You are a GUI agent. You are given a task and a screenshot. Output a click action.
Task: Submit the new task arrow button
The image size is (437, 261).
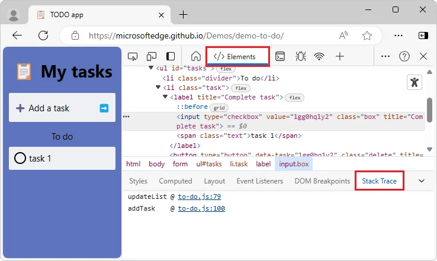pyautogui.click(x=104, y=108)
